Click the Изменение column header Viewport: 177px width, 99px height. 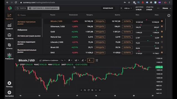click(x=73, y=15)
